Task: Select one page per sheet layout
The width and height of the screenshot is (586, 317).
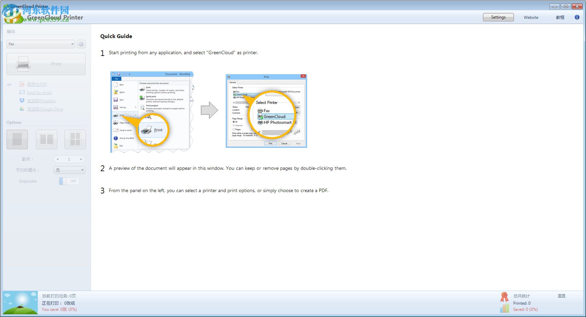Action: click(x=17, y=139)
